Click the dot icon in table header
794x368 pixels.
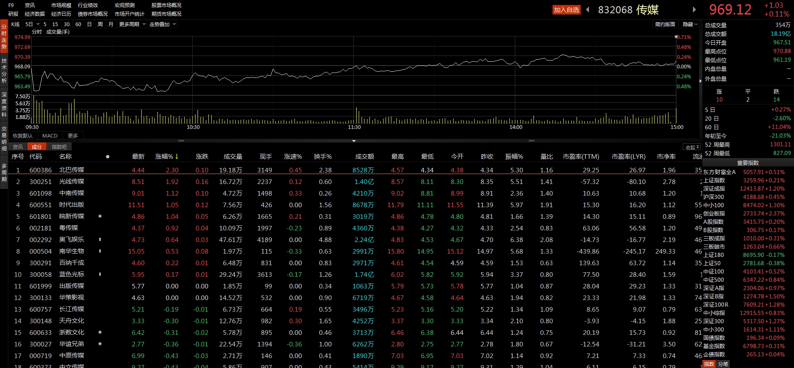click(108, 157)
